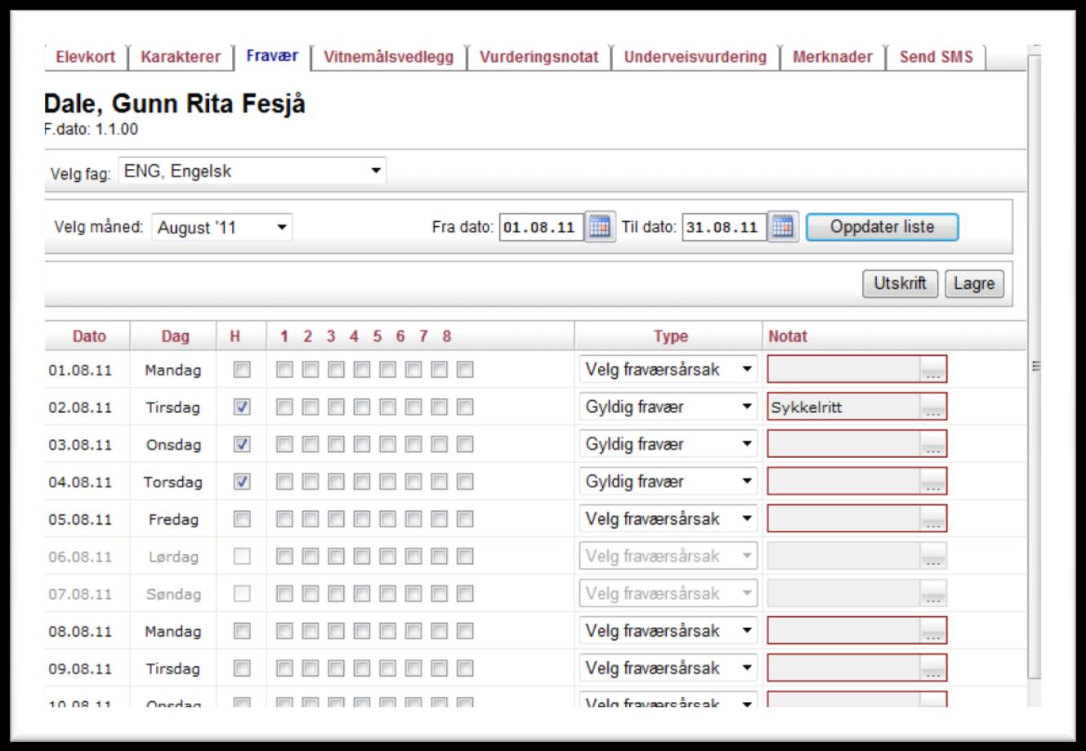Open absence type dropdown for 09.08.11
Image resolution: width=1086 pixels, height=751 pixels.
tap(668, 668)
